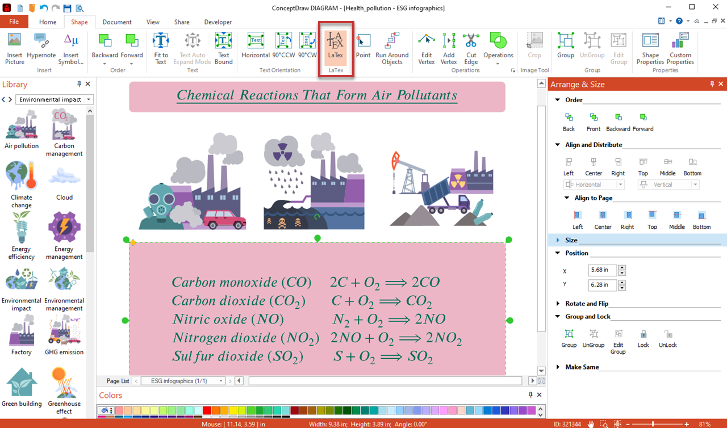Open Environmental impact library dropdown
The image size is (727, 428).
(x=55, y=99)
